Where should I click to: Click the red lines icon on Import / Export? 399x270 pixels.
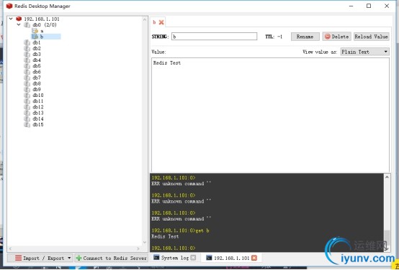pyautogui.click(x=18, y=258)
